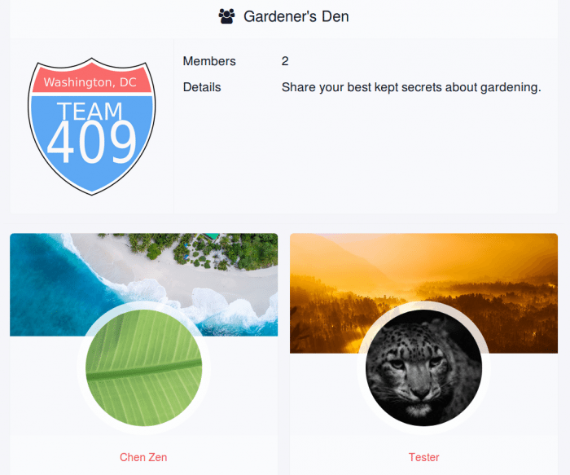Click the Members label

tap(209, 61)
